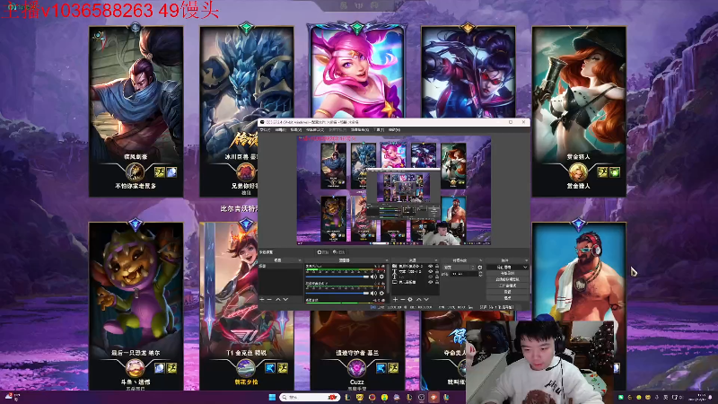Open Windows Start menu on taskbar
Screen dimensions: 718x404
(x=273, y=397)
